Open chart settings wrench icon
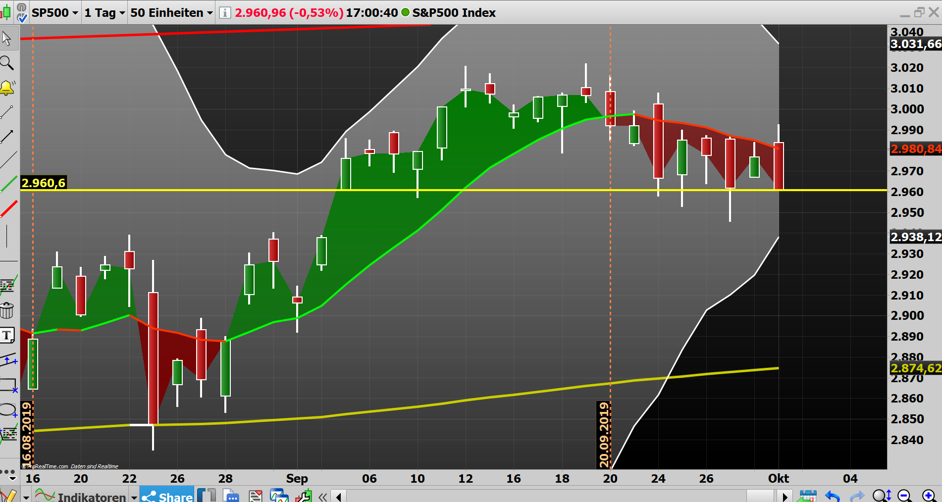The image size is (942, 502). 303,496
